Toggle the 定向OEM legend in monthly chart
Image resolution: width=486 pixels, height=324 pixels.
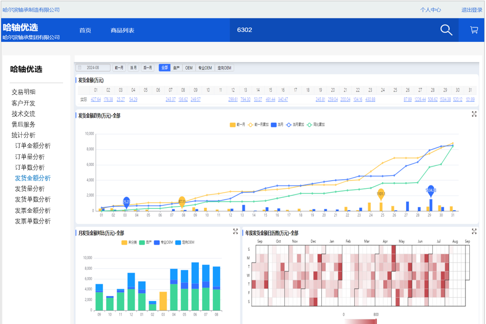coord(185,242)
